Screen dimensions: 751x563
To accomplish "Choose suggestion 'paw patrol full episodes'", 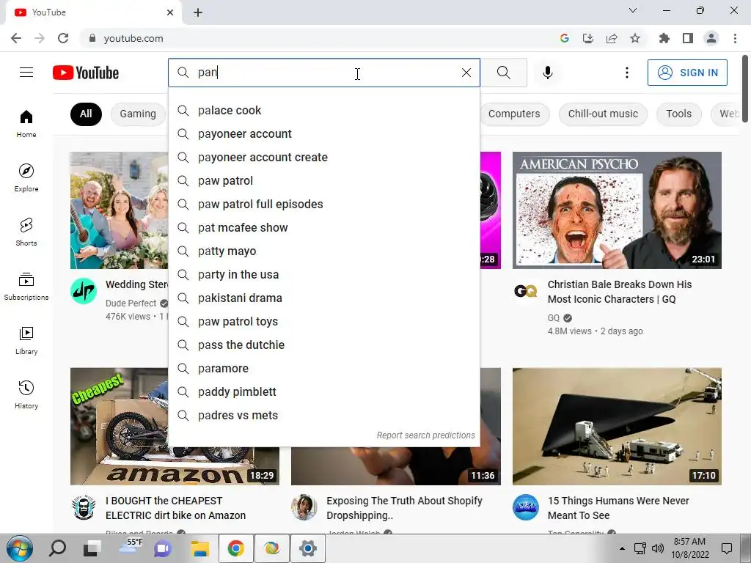I will [x=324, y=205].
